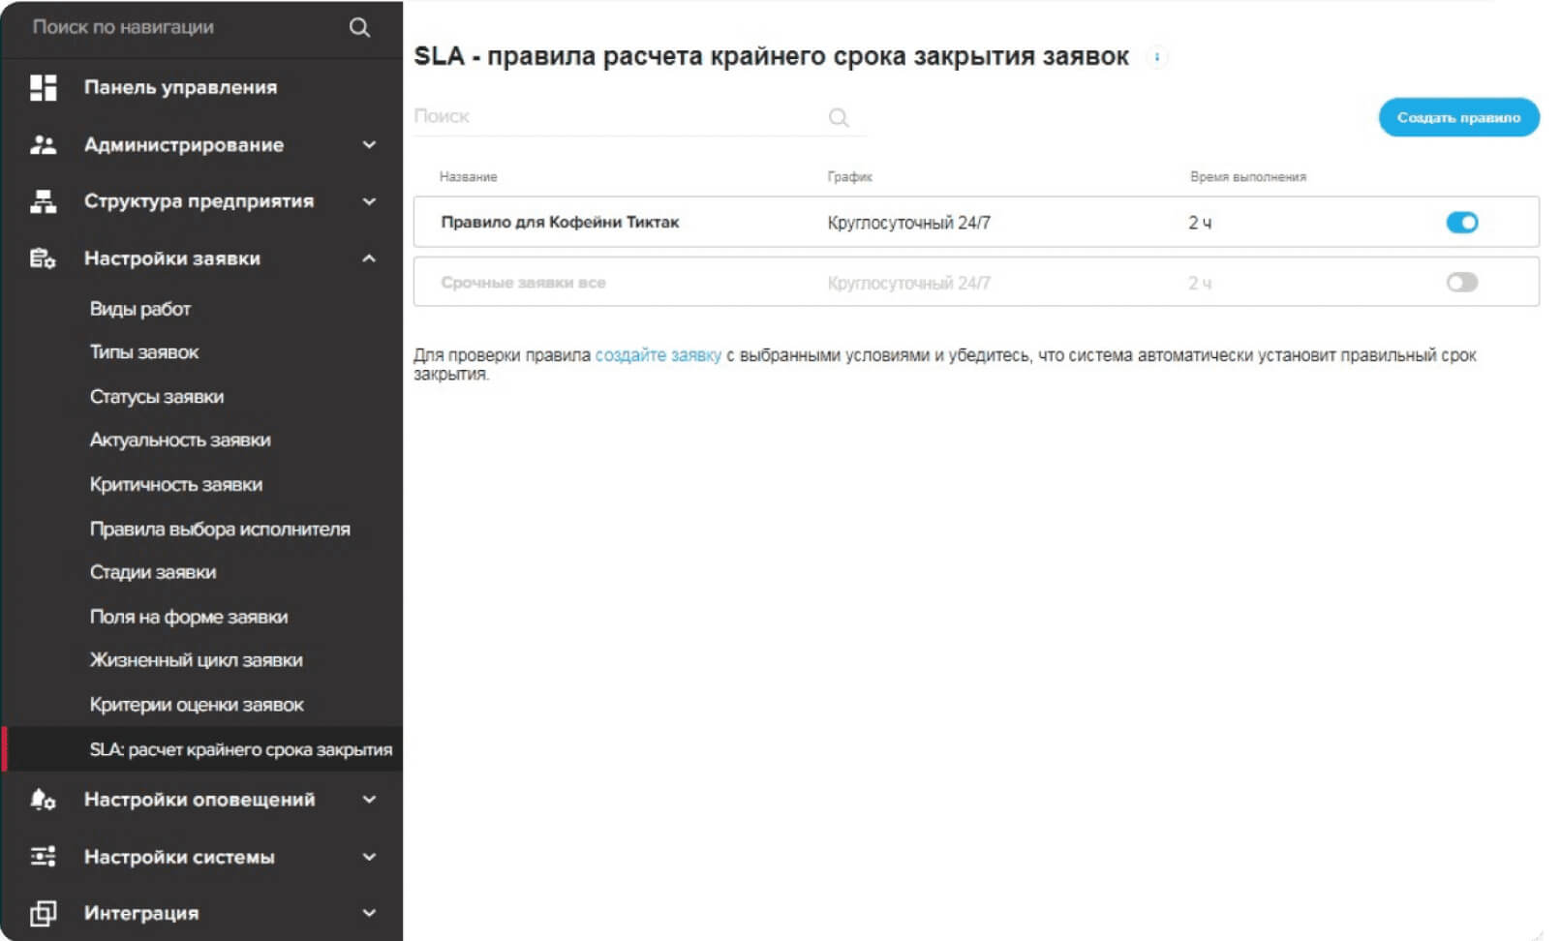Expand the Структура предприятия chevron
Viewport: 1561px width, 941px height.
369,201
